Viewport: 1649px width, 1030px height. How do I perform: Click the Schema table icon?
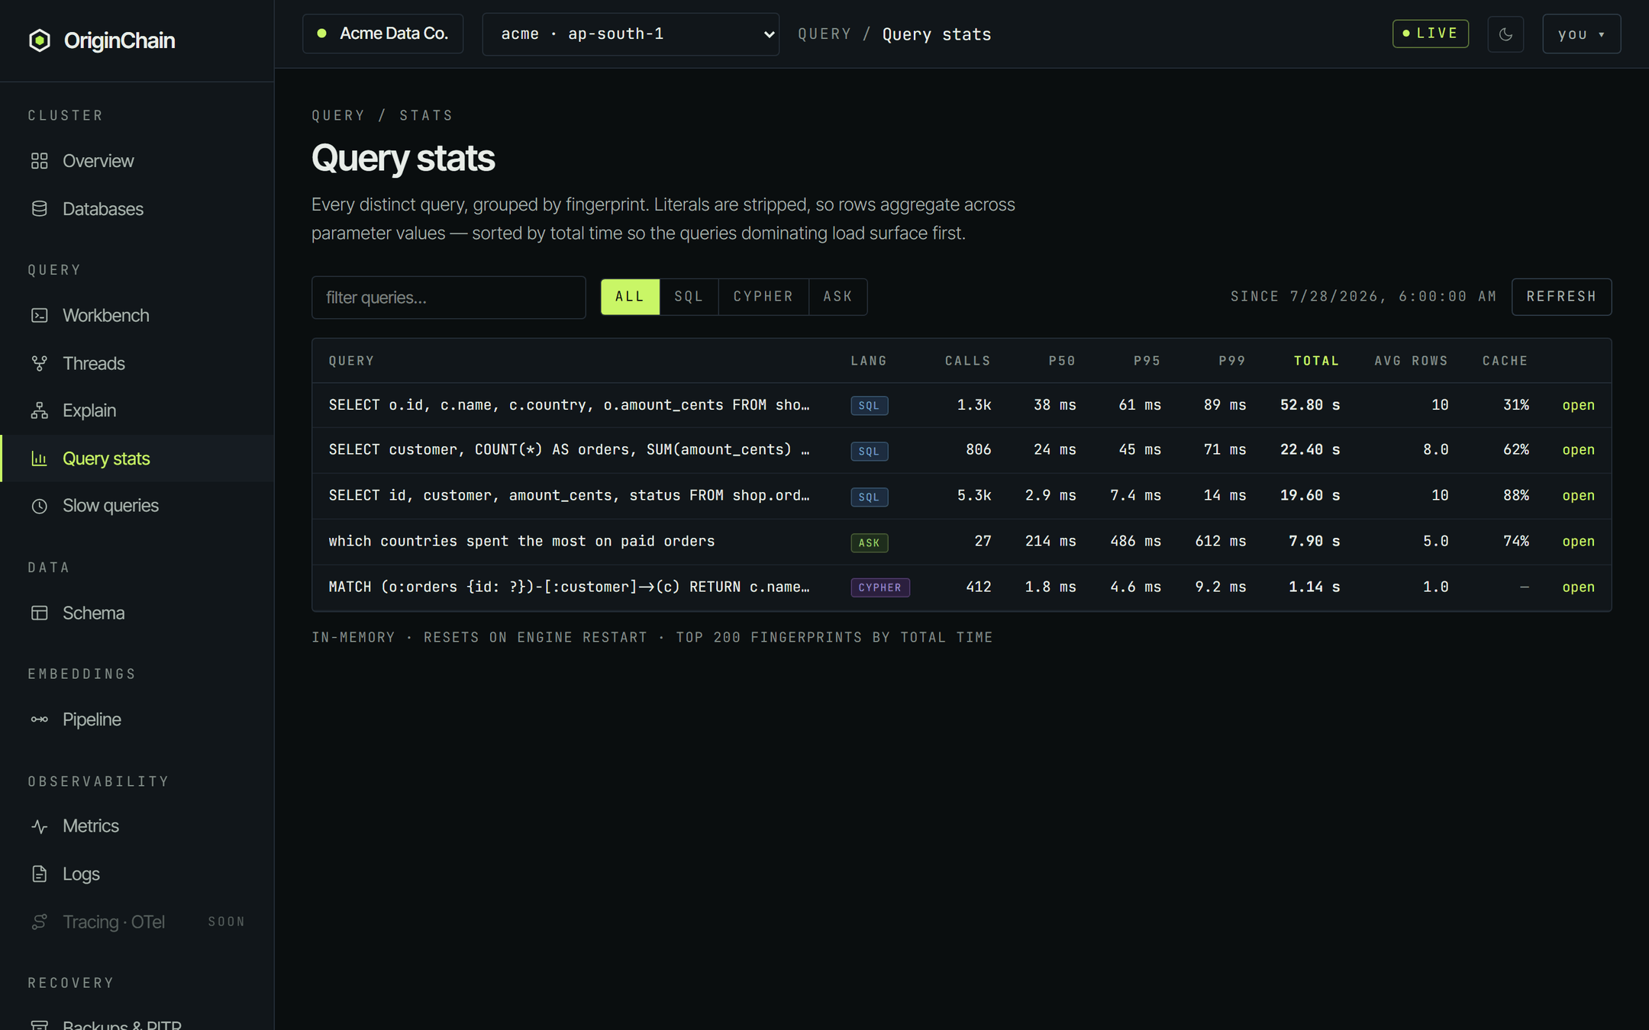[40, 613]
